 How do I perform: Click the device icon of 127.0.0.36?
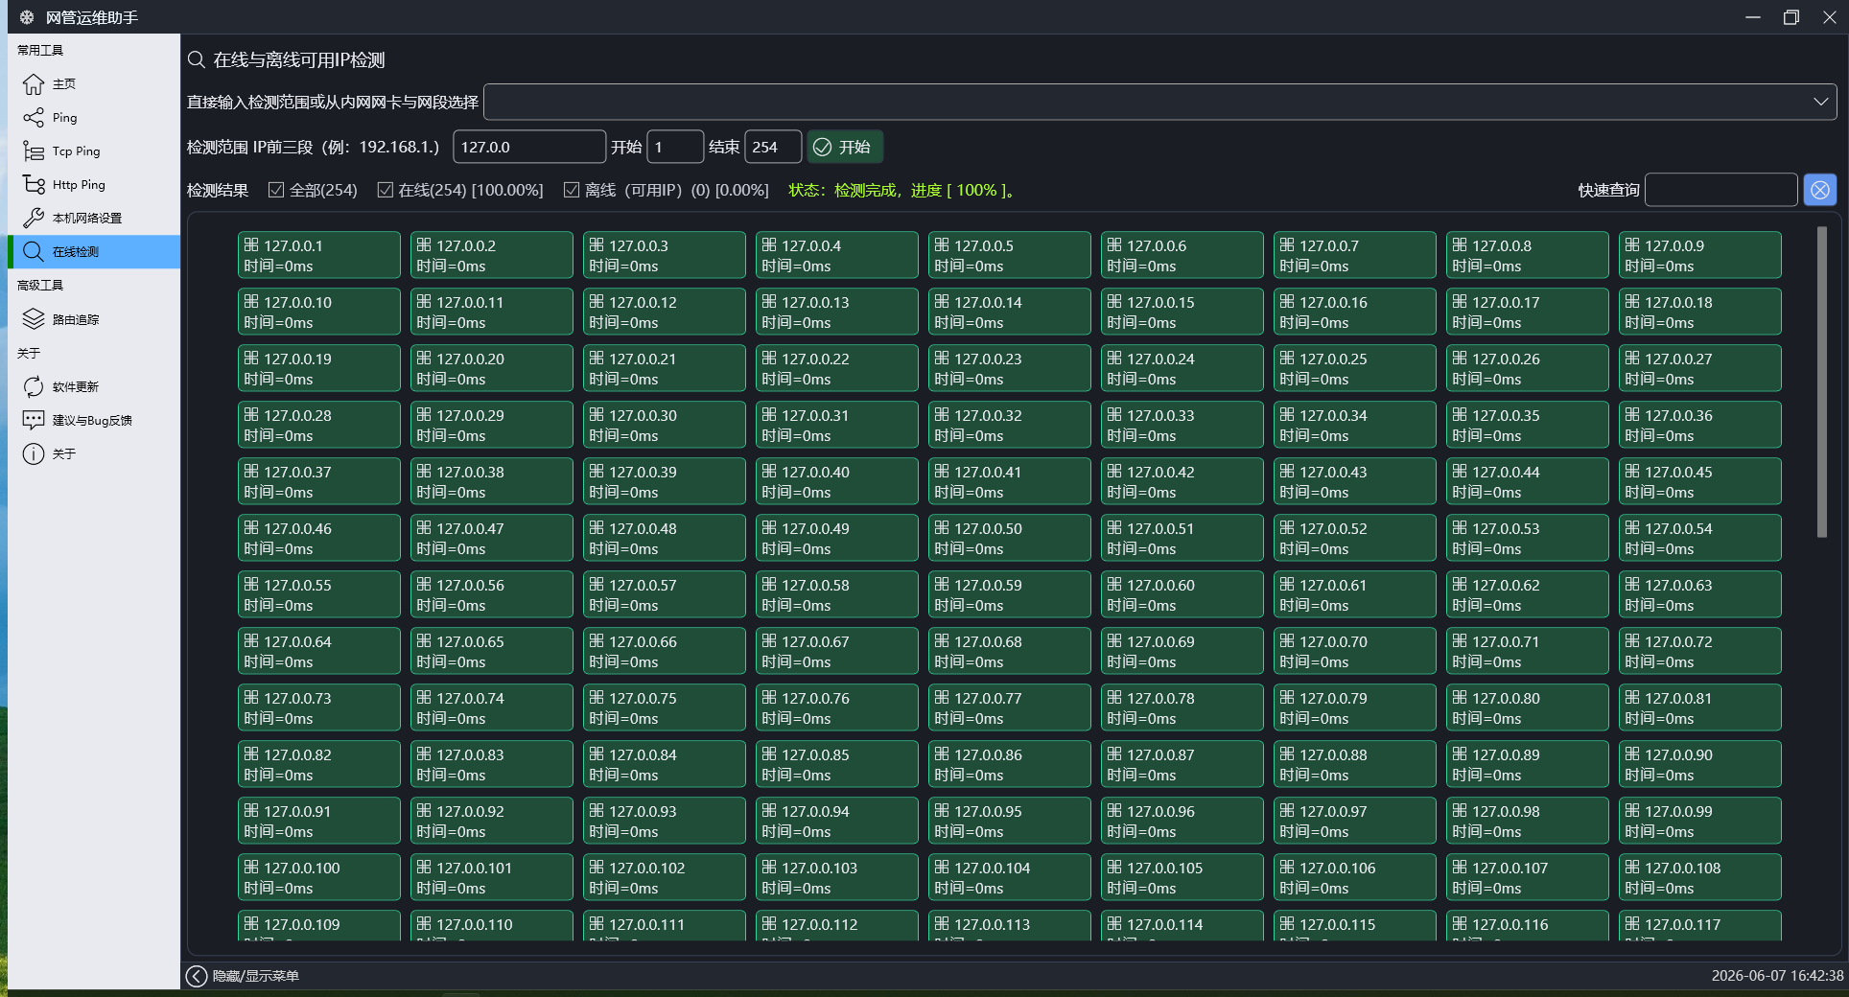[x=1632, y=415]
